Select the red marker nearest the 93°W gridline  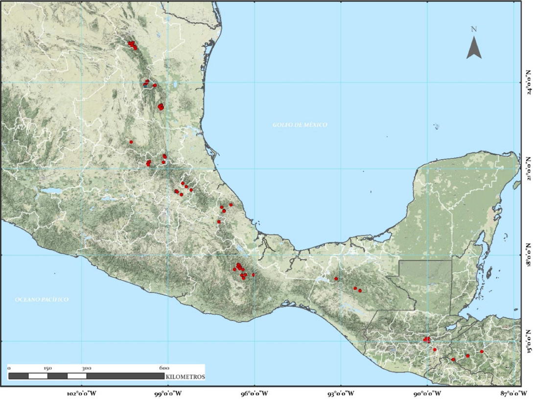pos(336,279)
